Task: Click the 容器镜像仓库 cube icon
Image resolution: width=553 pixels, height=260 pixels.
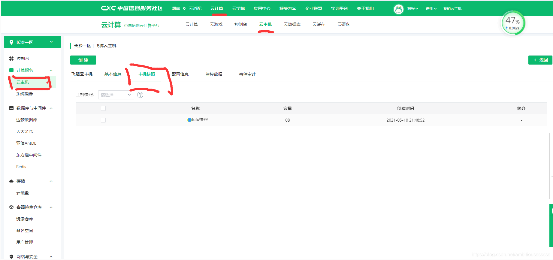Action: 11,207
